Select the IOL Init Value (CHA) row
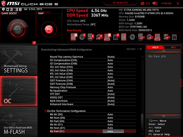 point(93,67)
